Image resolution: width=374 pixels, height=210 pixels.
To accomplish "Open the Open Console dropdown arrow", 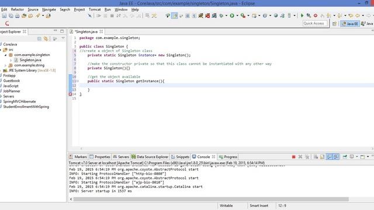I will [x=368, y=157].
